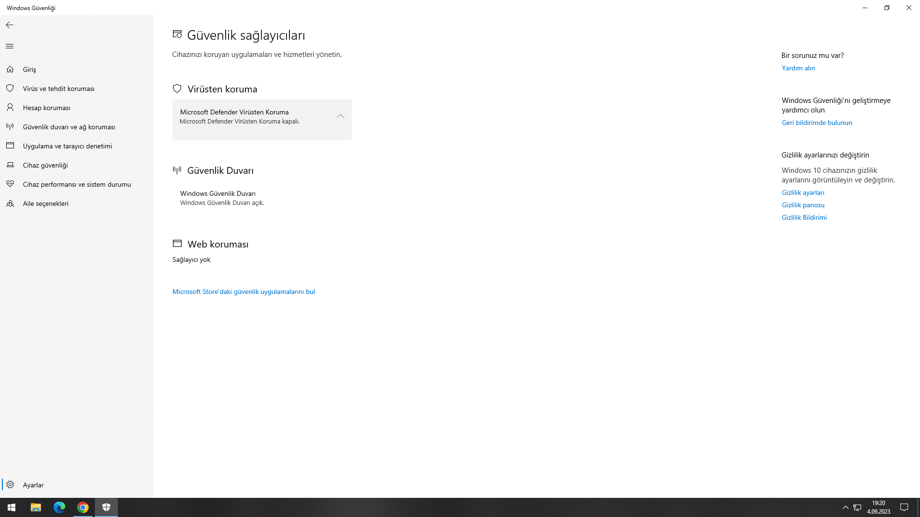This screenshot has width=920, height=517.
Task: Click the Ayarlar gear icon
Action: point(10,485)
